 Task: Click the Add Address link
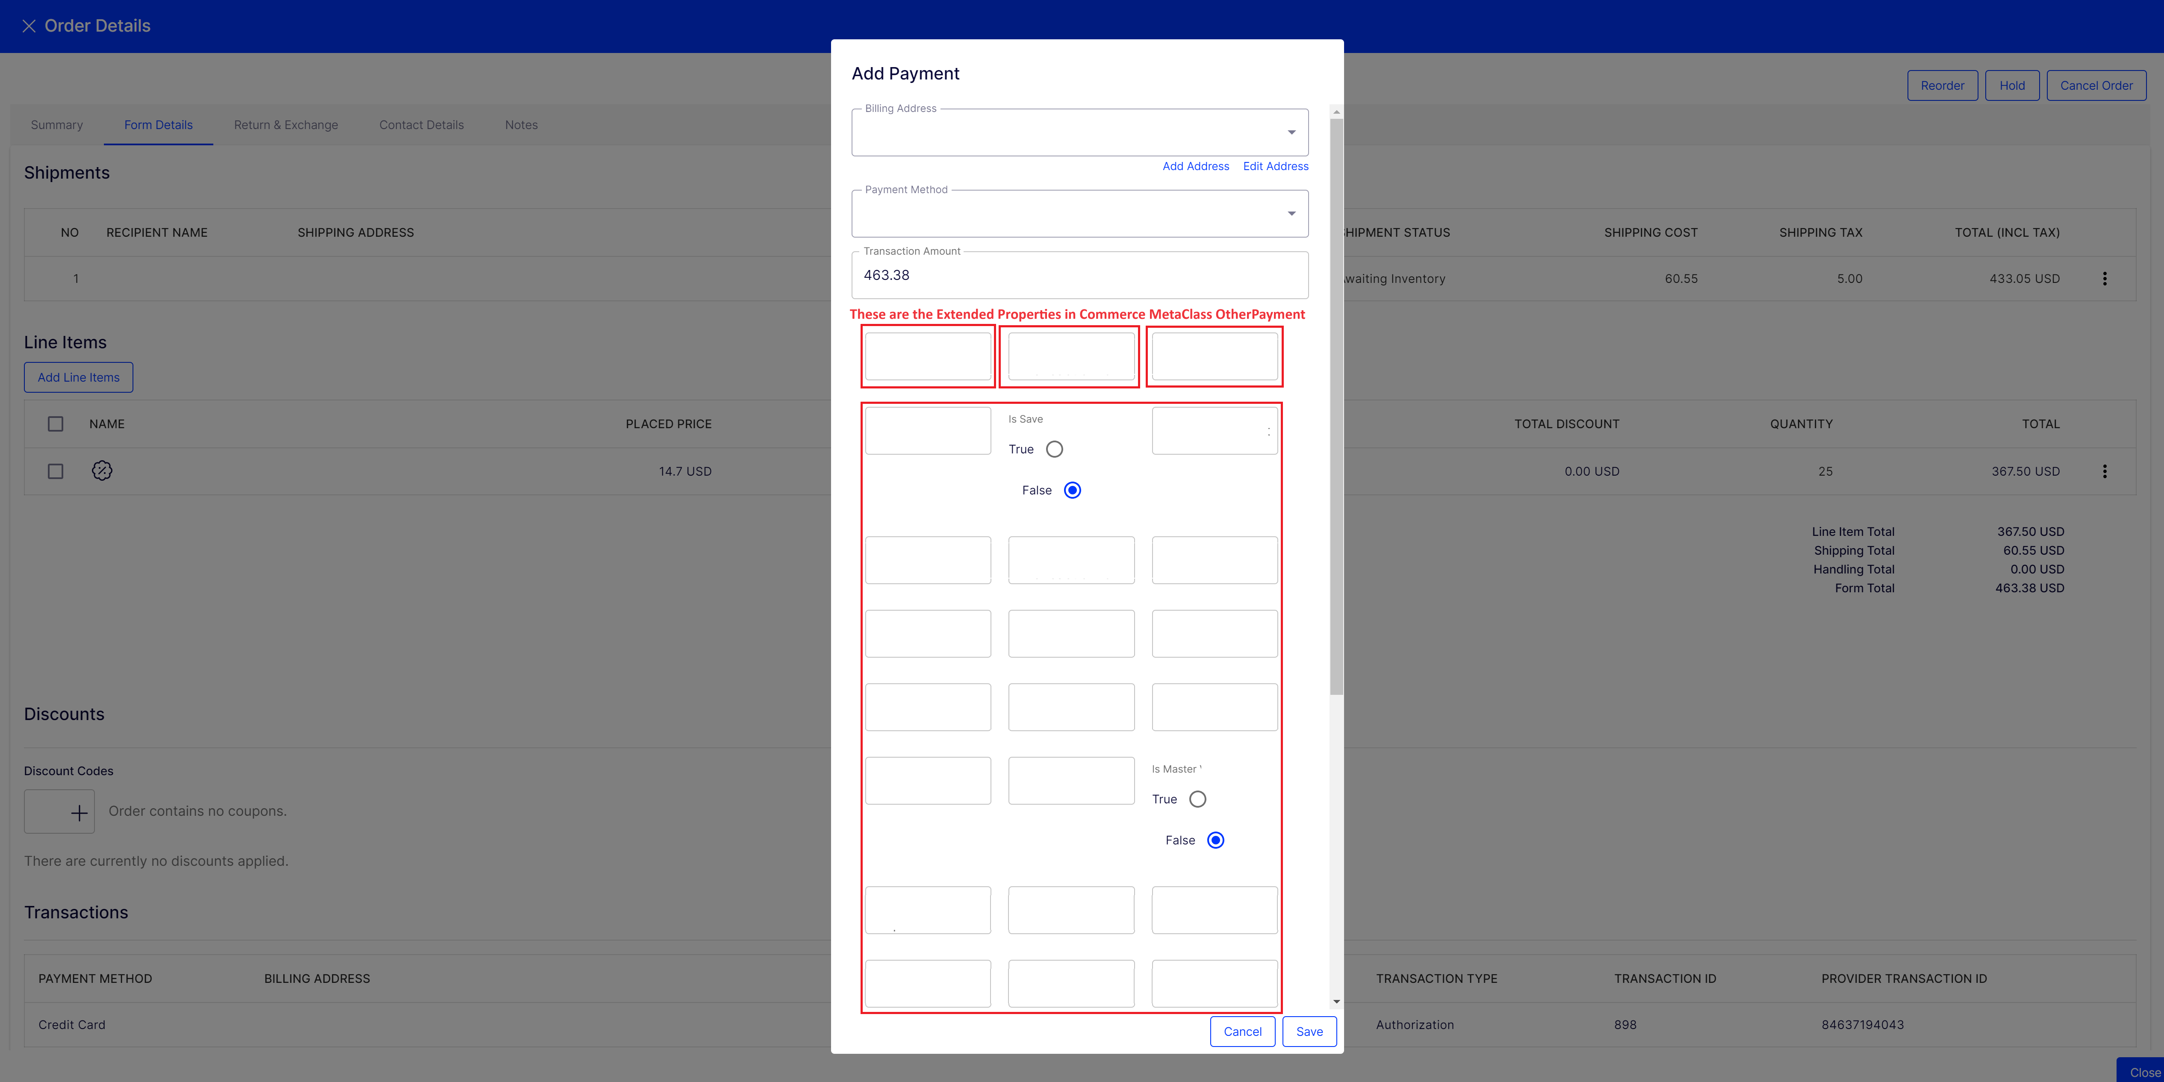pos(1195,166)
